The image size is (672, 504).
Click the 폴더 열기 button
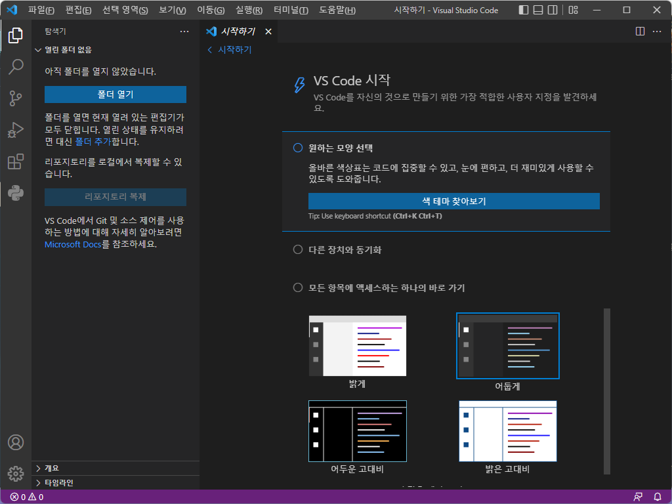(x=115, y=94)
